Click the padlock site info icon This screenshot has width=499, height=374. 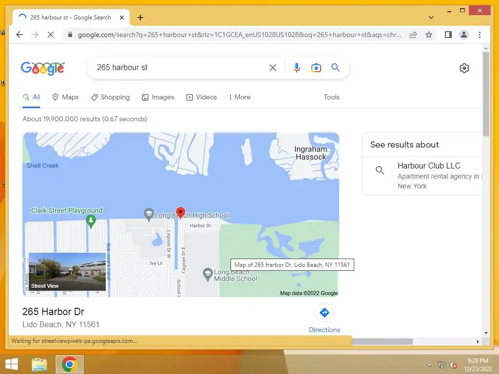click(70, 35)
